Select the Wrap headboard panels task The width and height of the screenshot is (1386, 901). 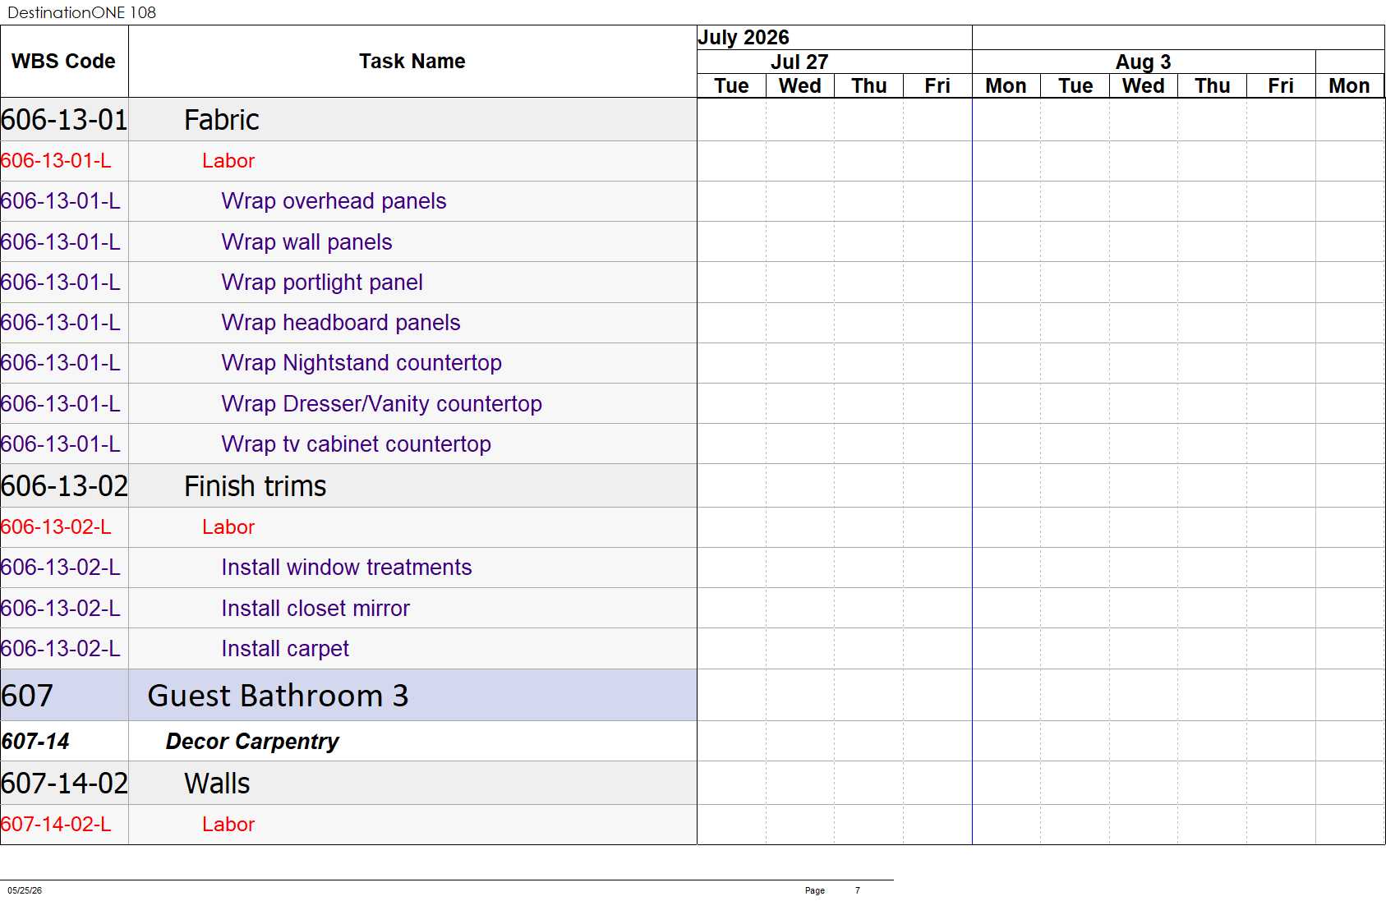point(341,323)
